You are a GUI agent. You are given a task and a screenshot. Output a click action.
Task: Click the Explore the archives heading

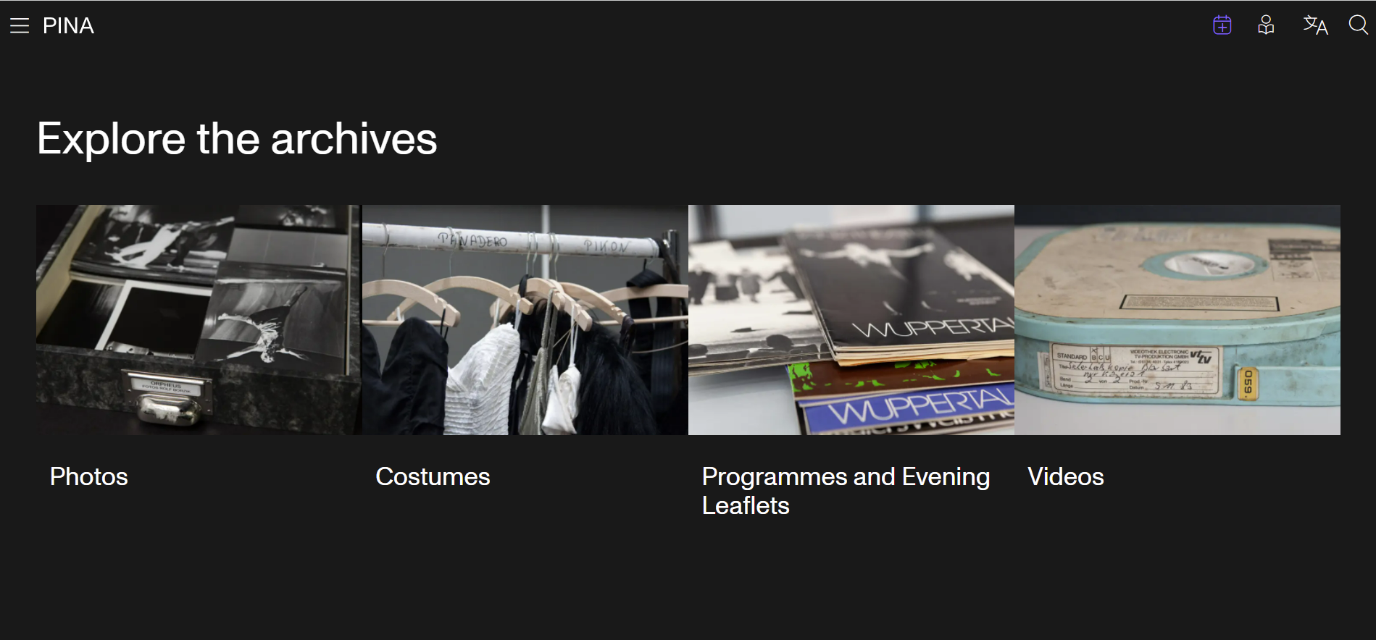click(237, 138)
